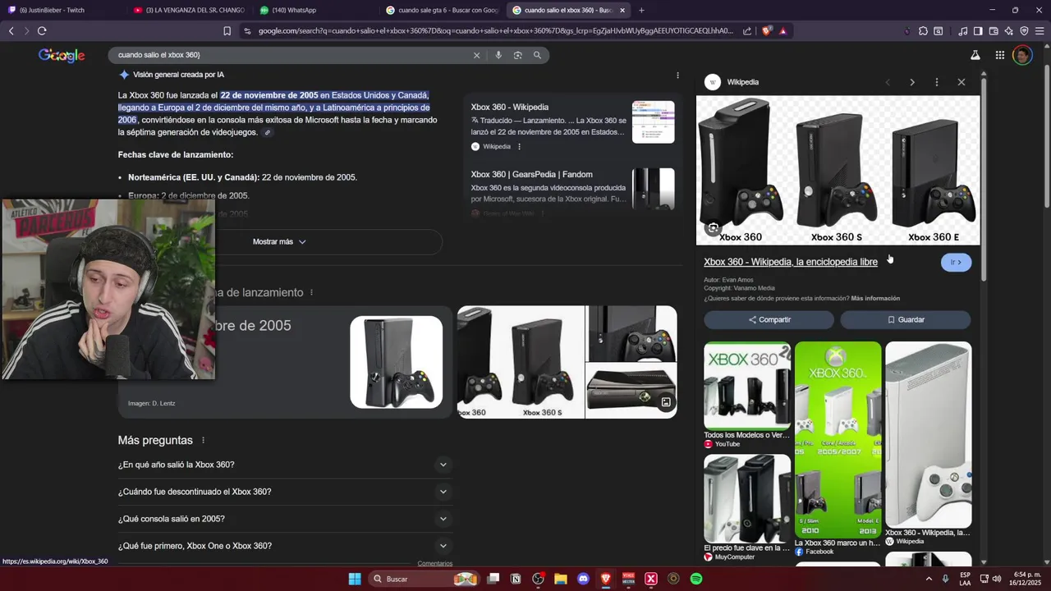Viewport: 1051px width, 591px height.
Task: Open Notion from the taskbar
Action: pyautogui.click(x=516, y=579)
